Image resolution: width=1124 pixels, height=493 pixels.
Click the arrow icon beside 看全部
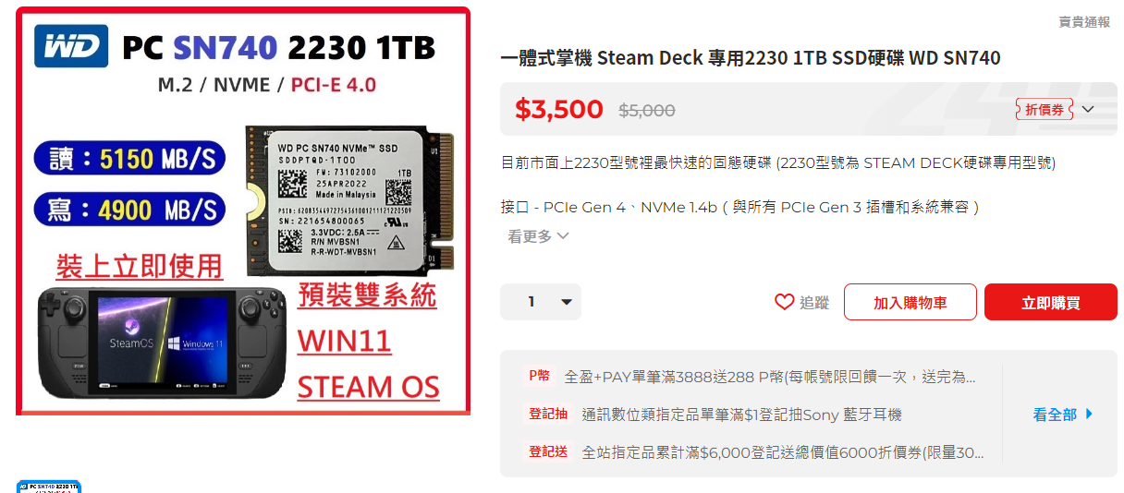click(x=1089, y=414)
